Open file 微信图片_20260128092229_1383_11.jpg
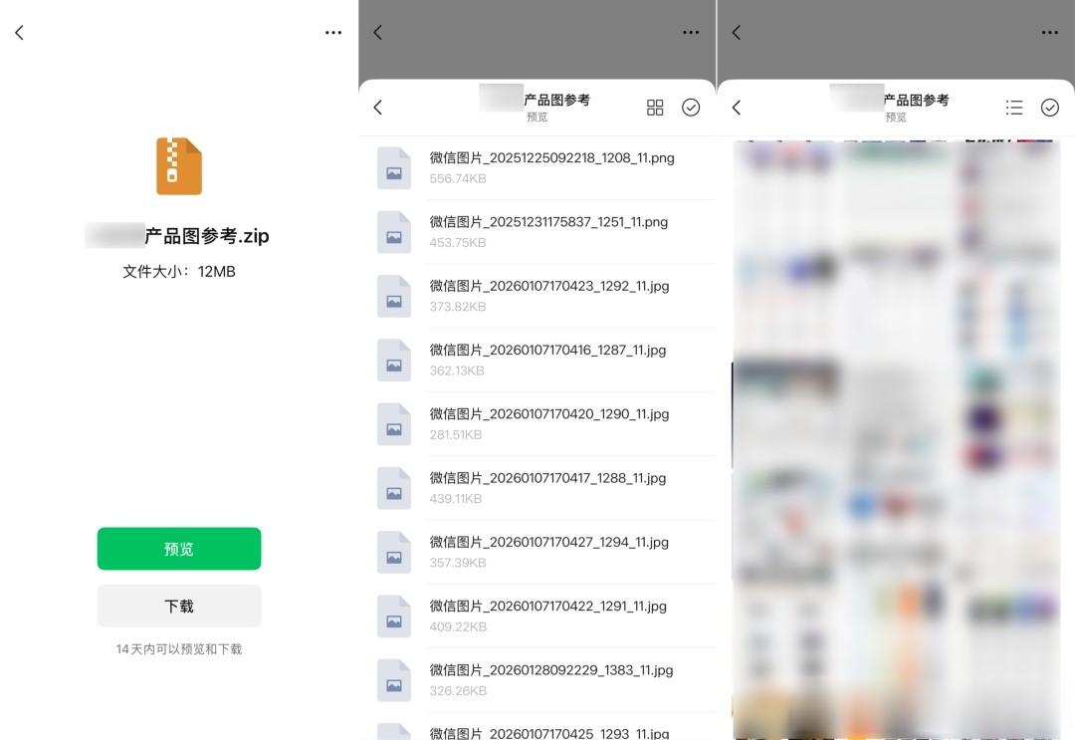 pos(537,679)
